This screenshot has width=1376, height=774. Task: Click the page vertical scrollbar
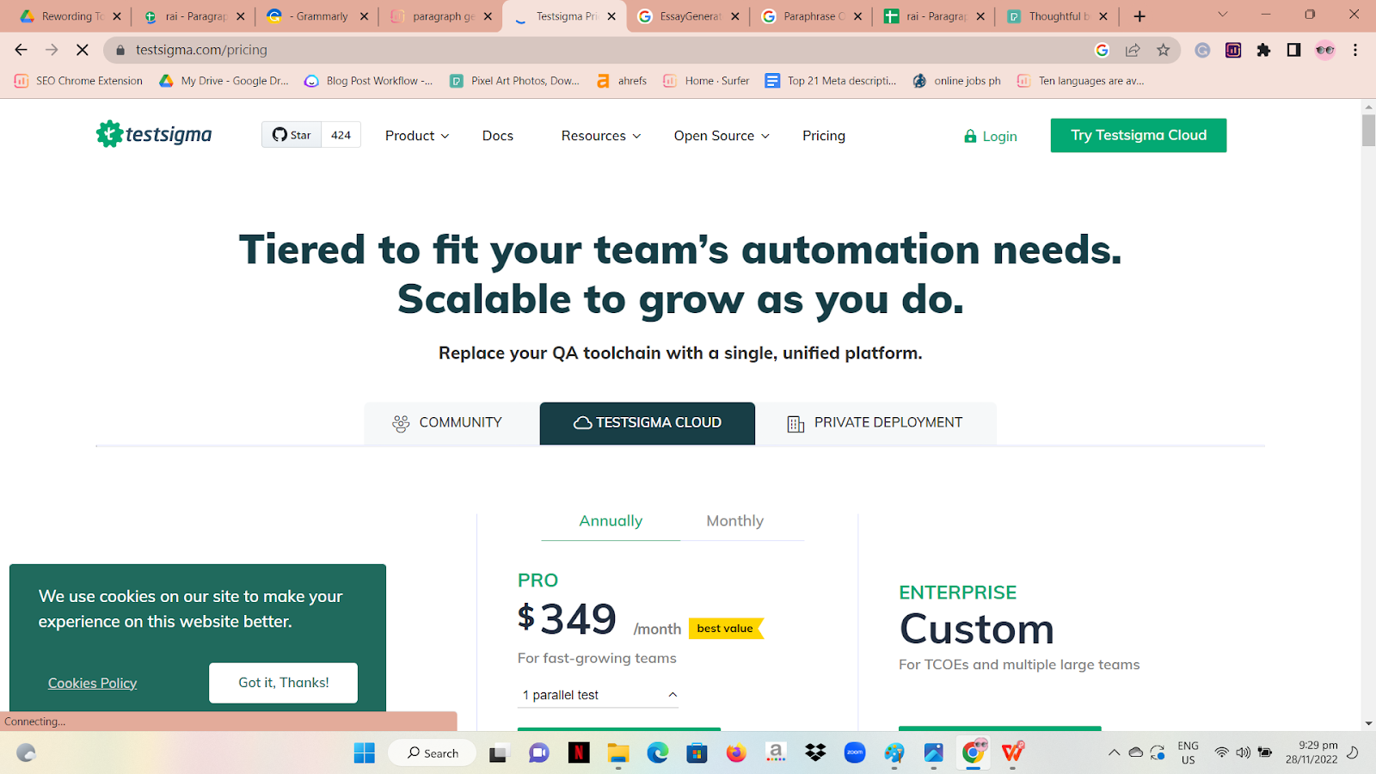[x=1368, y=130]
